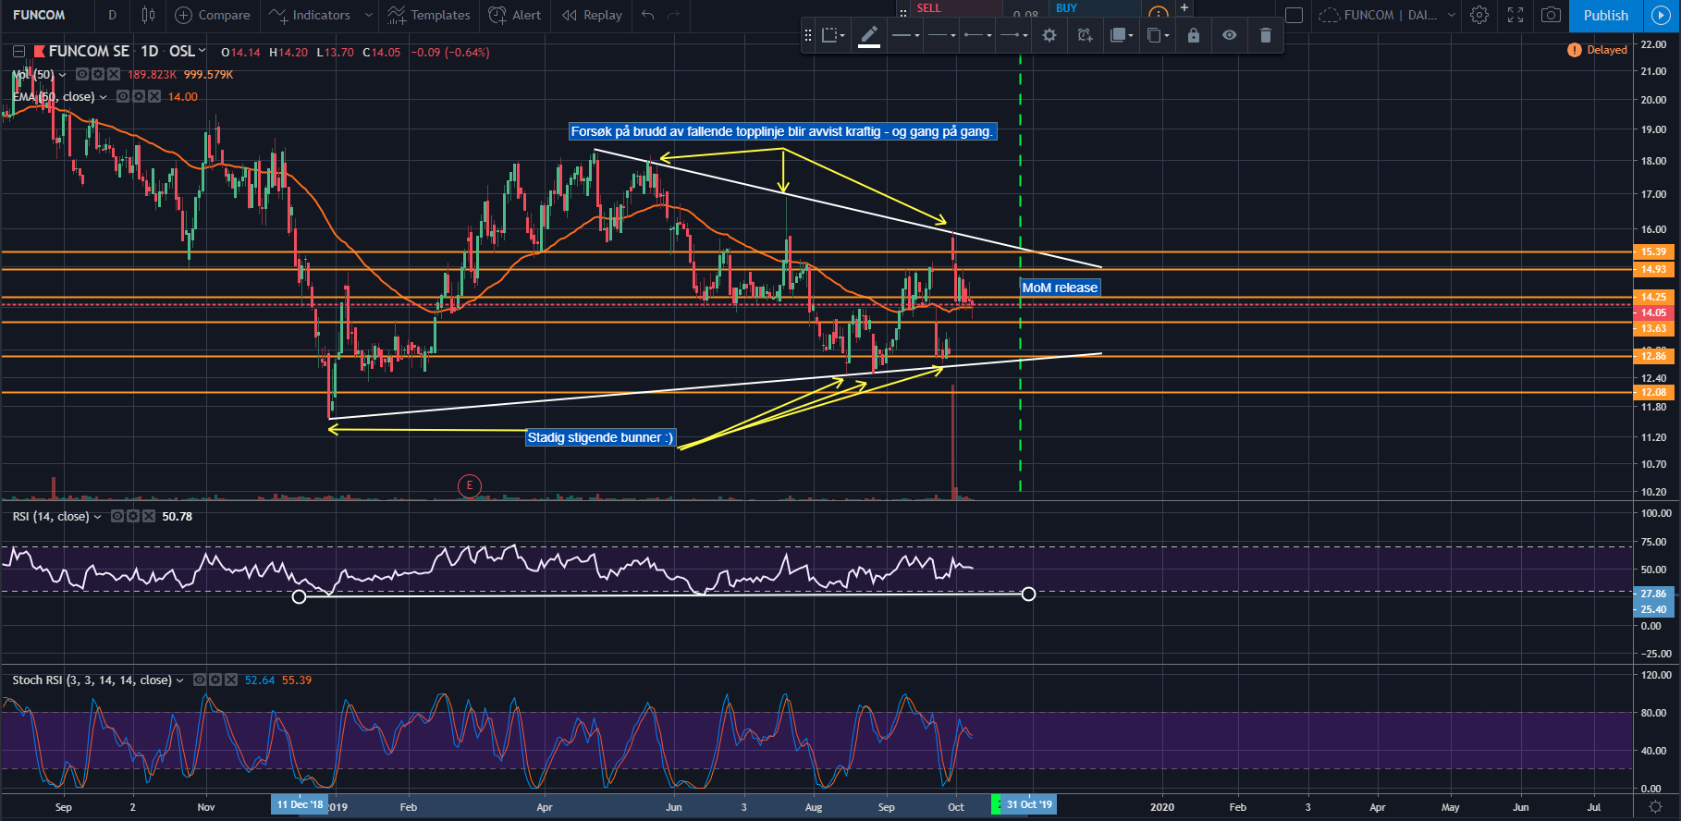
Task: Add alert on the selected drawing
Action: [x=1086, y=35]
